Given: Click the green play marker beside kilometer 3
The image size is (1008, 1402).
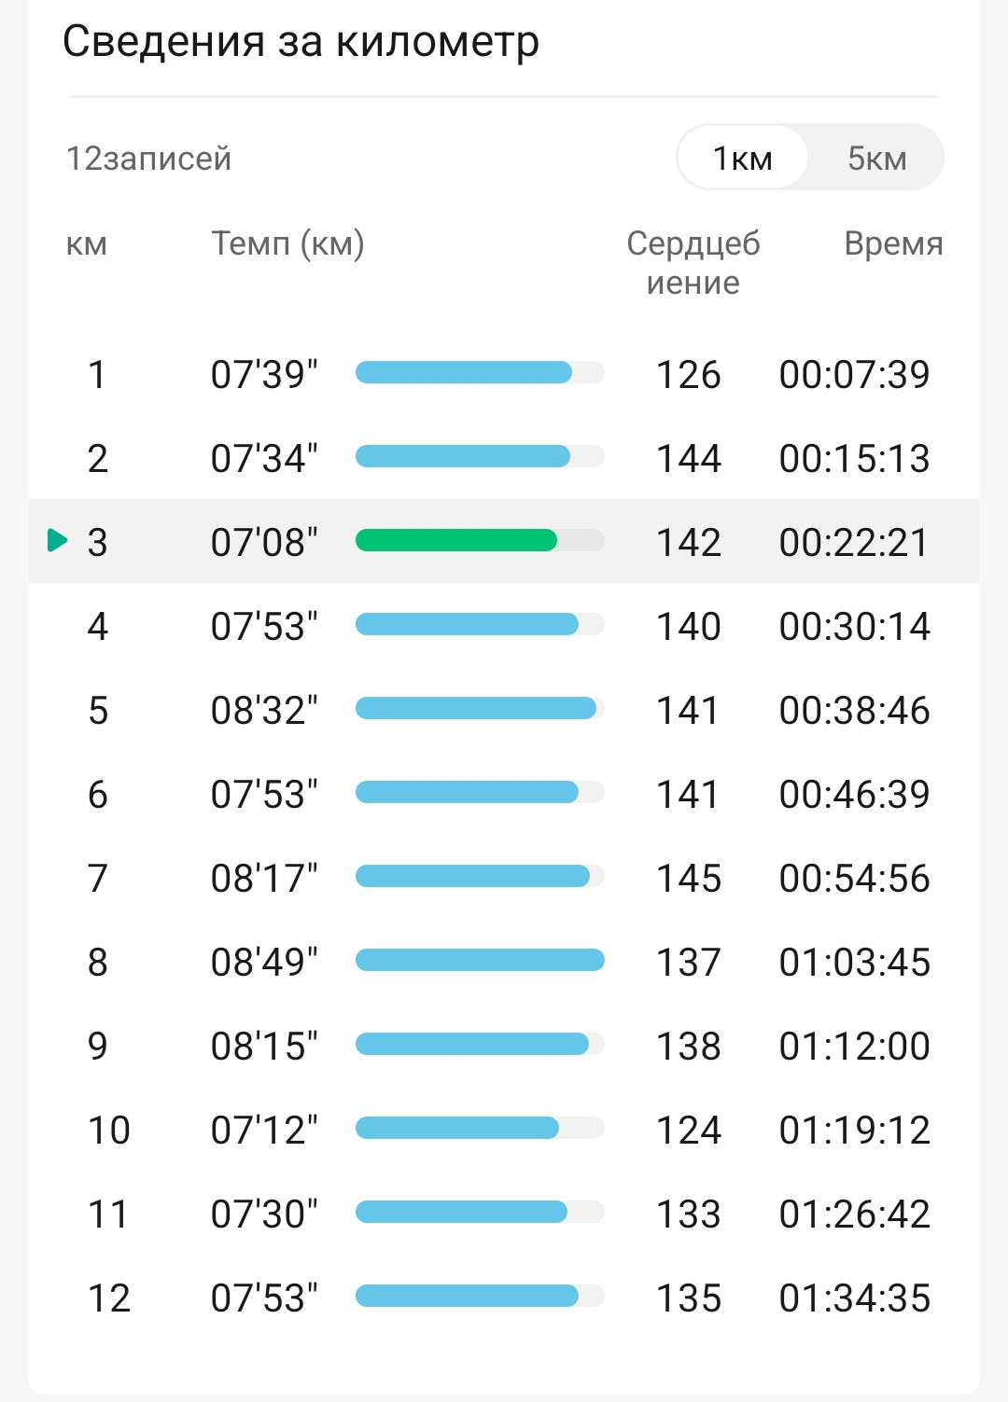Looking at the screenshot, I should pyautogui.click(x=58, y=540).
